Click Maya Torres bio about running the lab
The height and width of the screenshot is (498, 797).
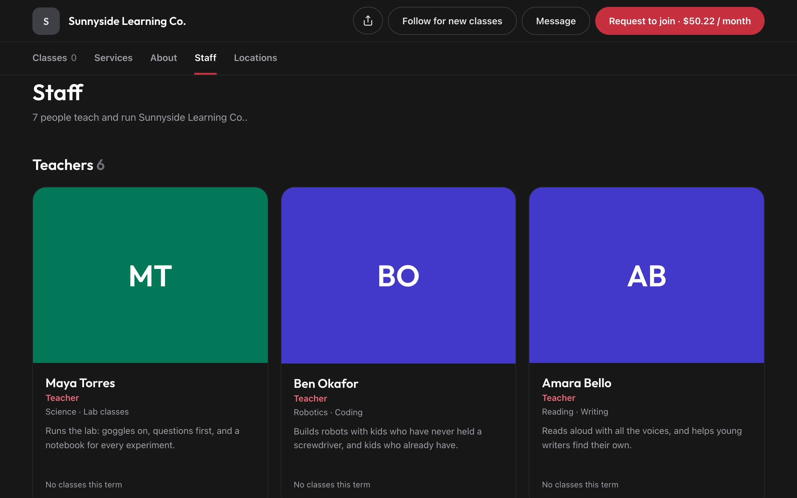click(142, 438)
